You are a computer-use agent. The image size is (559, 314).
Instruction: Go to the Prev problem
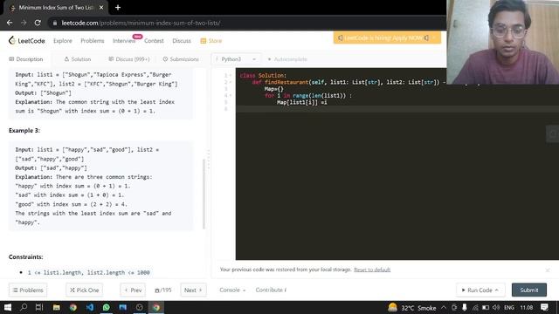[133, 290]
